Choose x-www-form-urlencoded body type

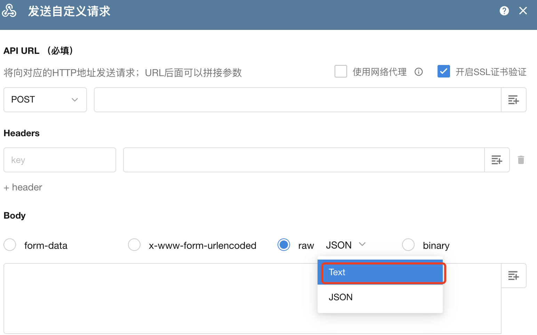tap(134, 245)
